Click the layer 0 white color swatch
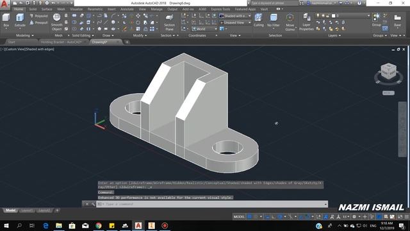Screen dimensions: 410x231 click(333, 15)
